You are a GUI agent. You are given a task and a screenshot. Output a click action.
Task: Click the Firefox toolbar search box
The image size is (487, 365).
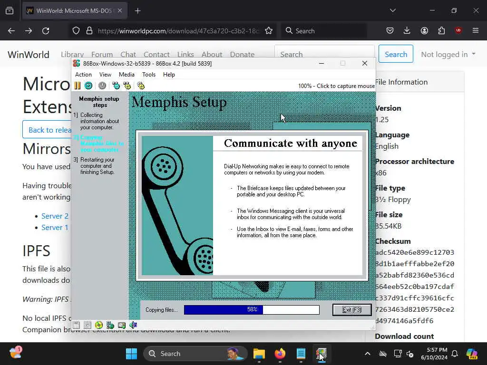click(324, 31)
